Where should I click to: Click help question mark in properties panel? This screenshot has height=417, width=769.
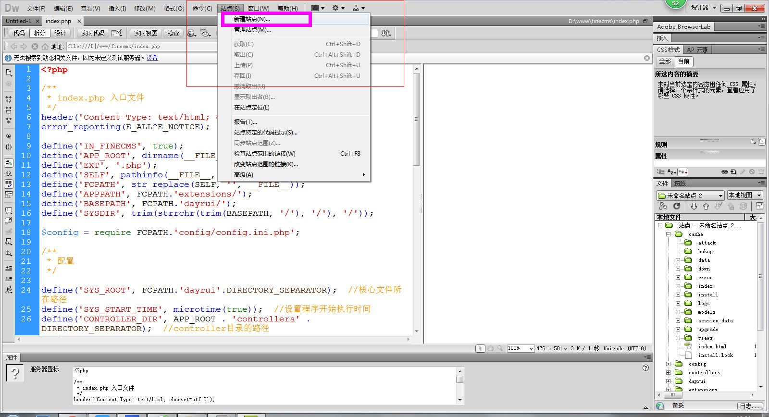pyautogui.click(x=645, y=368)
